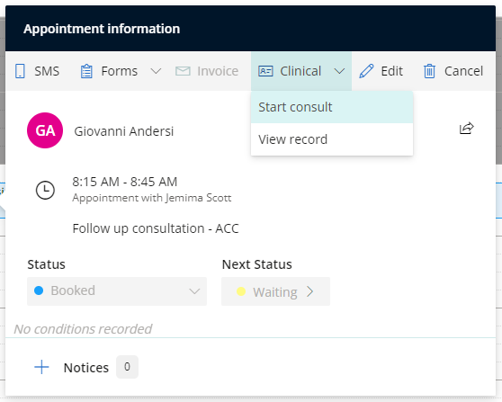Click the Cancel trash bin icon
The width and height of the screenshot is (502, 402).
(429, 71)
